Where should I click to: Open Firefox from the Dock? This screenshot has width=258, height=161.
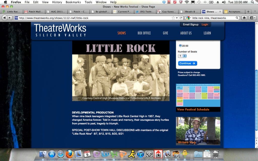[70, 154]
